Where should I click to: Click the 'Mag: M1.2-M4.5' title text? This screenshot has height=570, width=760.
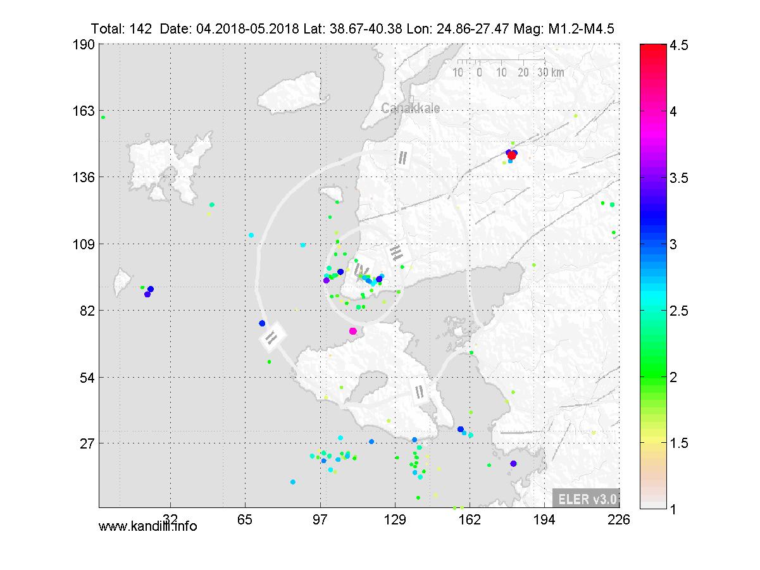pos(563,28)
